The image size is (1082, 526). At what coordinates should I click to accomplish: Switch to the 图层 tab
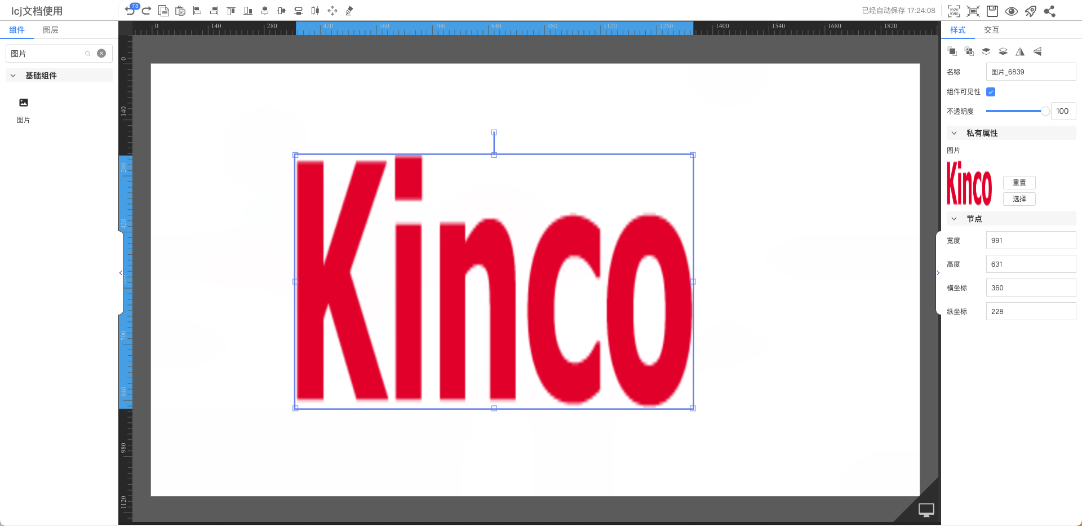(x=51, y=30)
